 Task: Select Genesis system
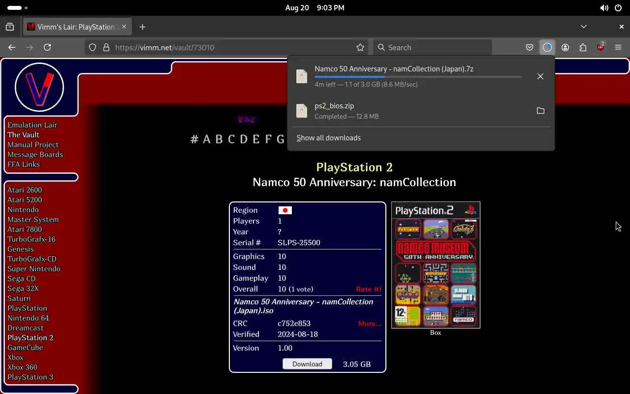[x=20, y=249]
